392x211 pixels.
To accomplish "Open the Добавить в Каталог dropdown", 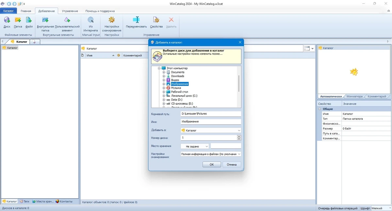I will (x=211, y=130).
